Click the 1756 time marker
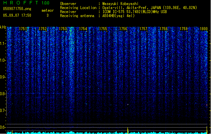 click(123, 29)
